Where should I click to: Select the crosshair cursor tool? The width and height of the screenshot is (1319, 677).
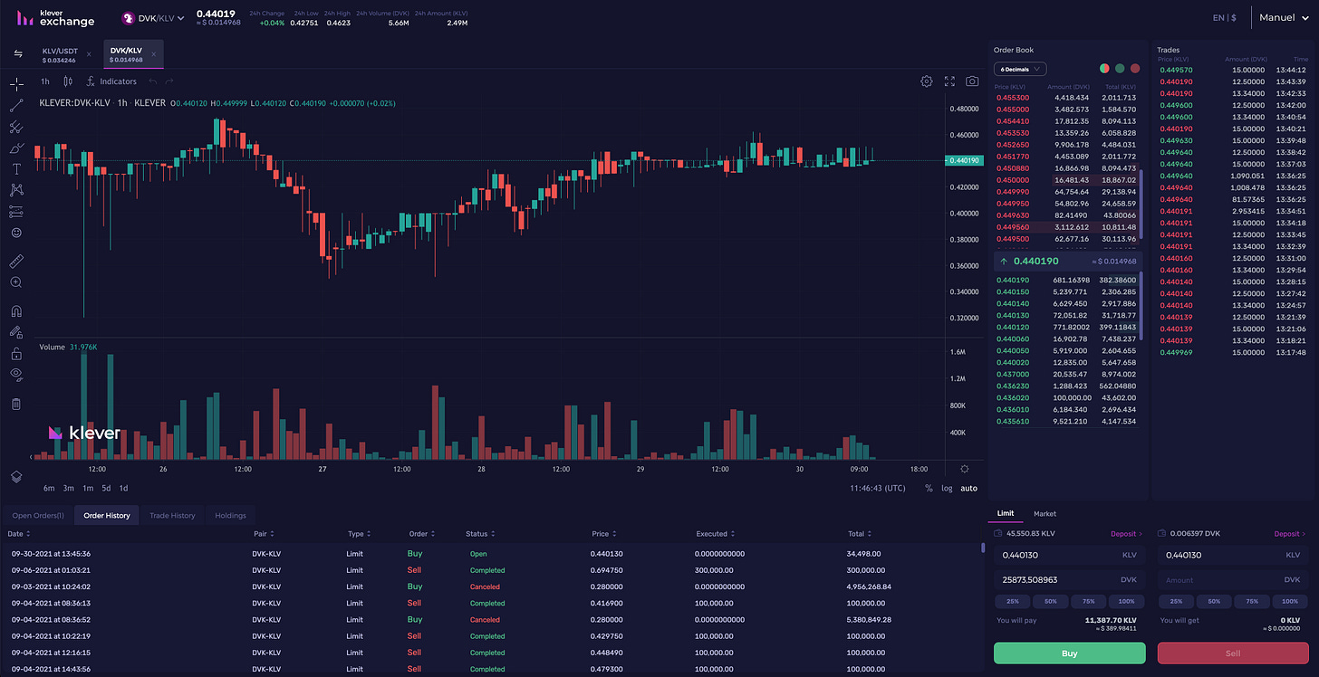(x=16, y=84)
